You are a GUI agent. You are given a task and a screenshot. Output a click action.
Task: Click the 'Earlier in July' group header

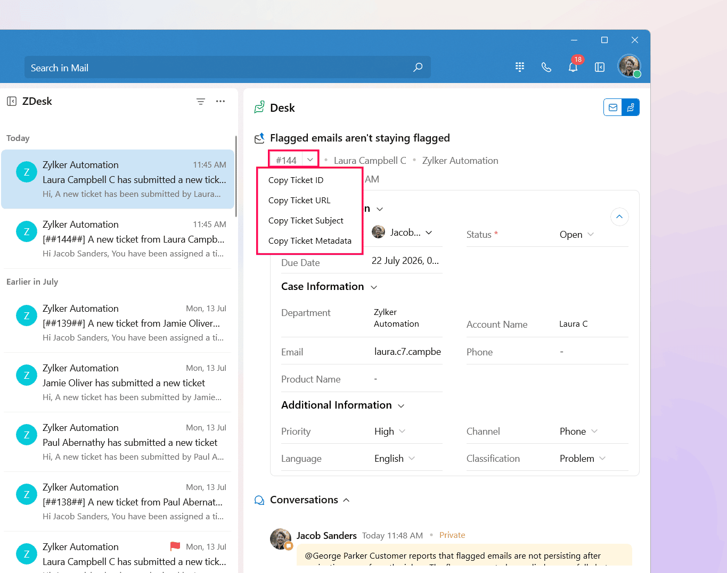(x=32, y=282)
